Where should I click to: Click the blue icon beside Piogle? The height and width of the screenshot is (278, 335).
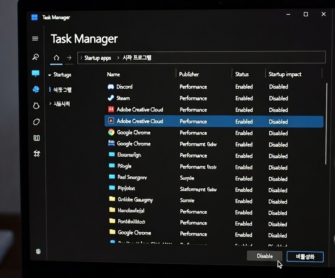click(112, 165)
